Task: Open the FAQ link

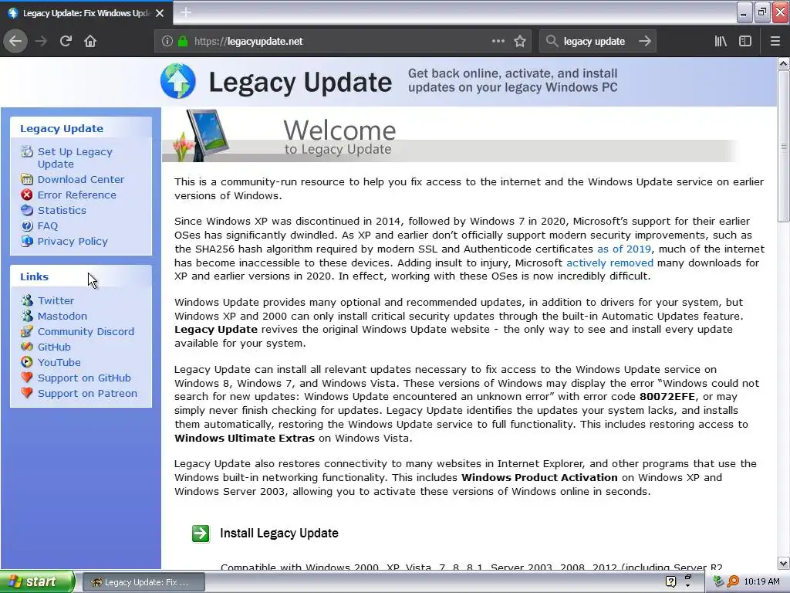Action: [x=48, y=226]
